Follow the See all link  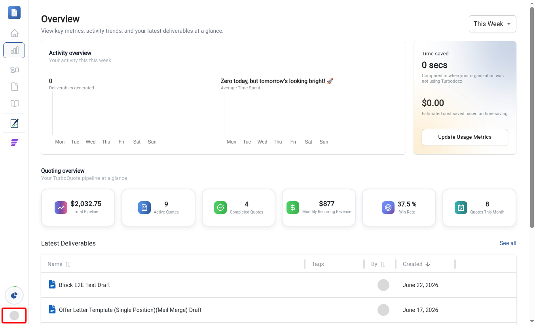508,243
